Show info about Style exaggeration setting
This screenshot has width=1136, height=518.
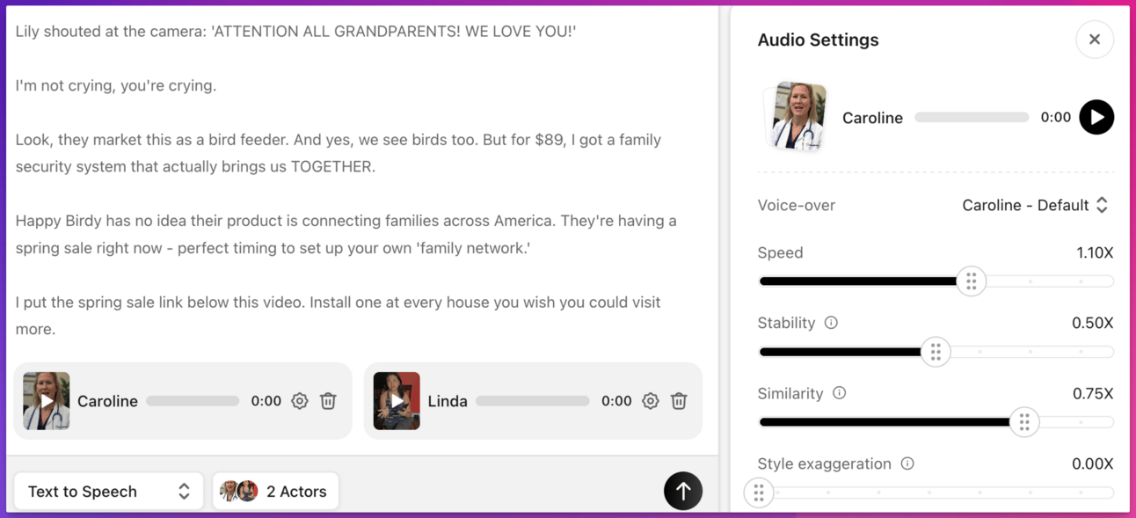point(907,463)
